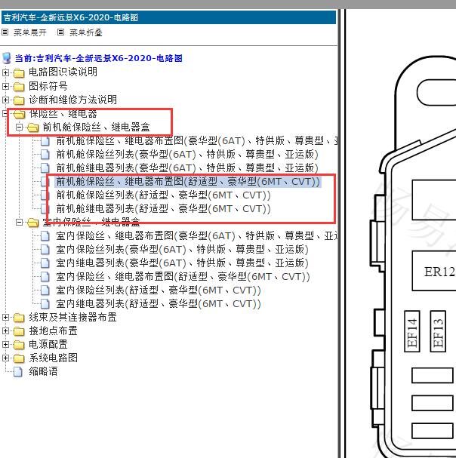The height and width of the screenshot is (458, 456).
Task: Select 前机舱保险丝、继电器布置图(舒适型 page
Action: click(x=188, y=181)
